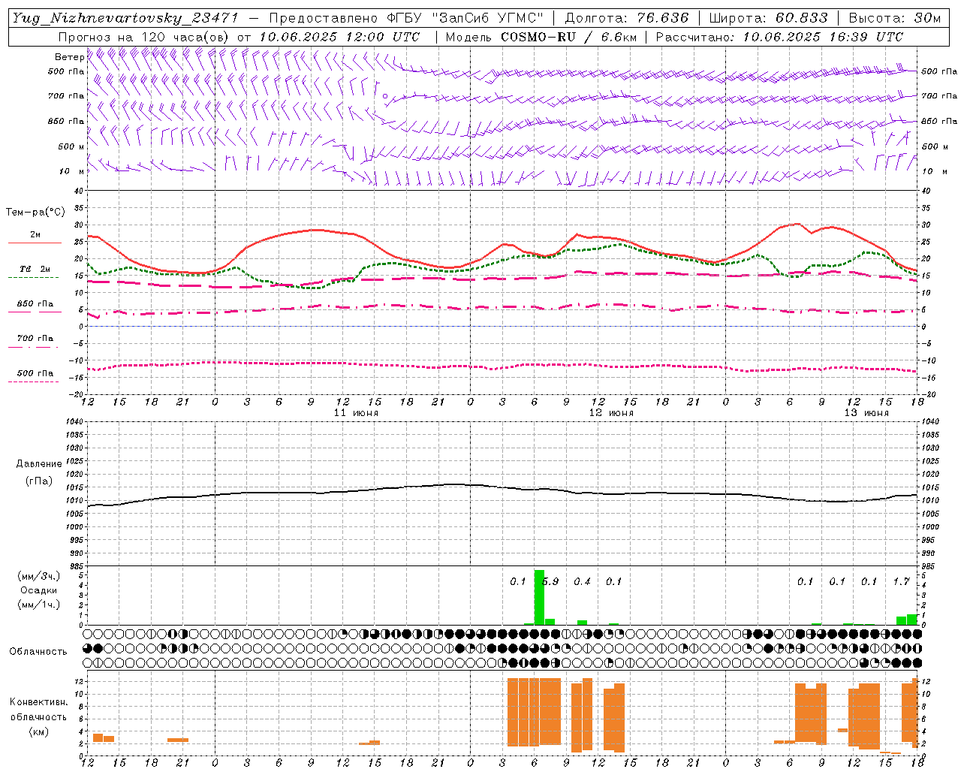Select the 0.4 precipitation amount value
The height and width of the screenshot is (769, 961).
[x=582, y=581]
